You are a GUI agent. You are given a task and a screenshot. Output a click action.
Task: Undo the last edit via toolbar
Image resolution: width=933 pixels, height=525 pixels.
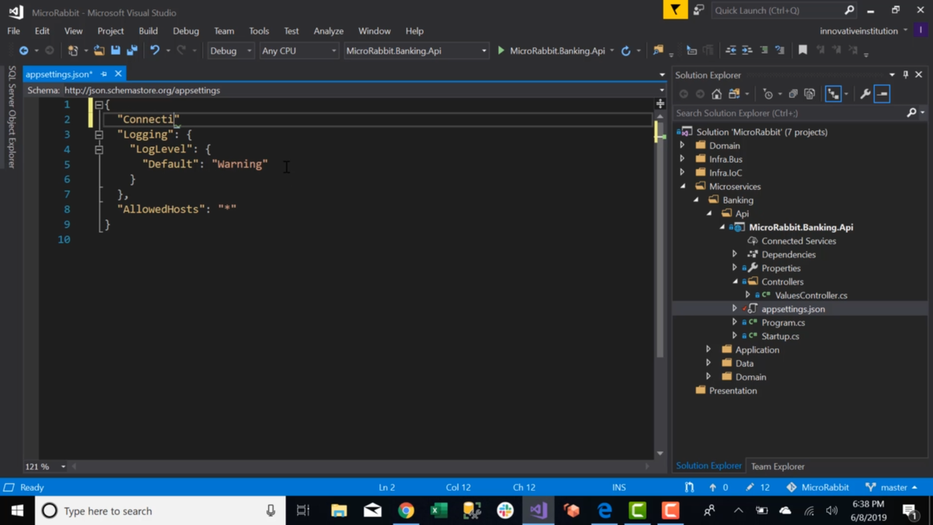(155, 51)
